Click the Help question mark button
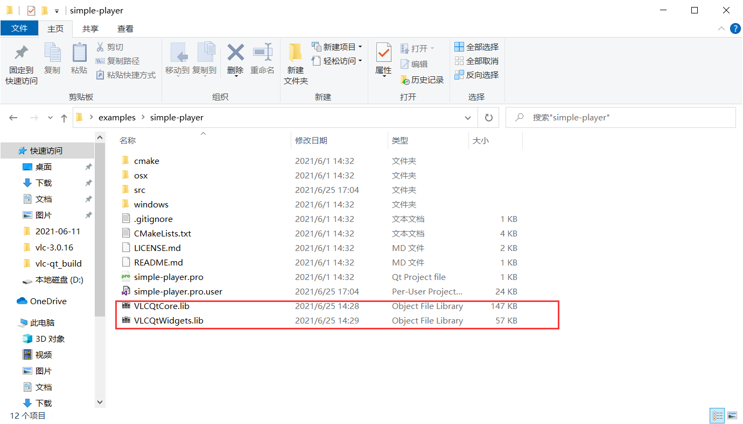This screenshot has width=743, height=424. pyautogui.click(x=735, y=28)
